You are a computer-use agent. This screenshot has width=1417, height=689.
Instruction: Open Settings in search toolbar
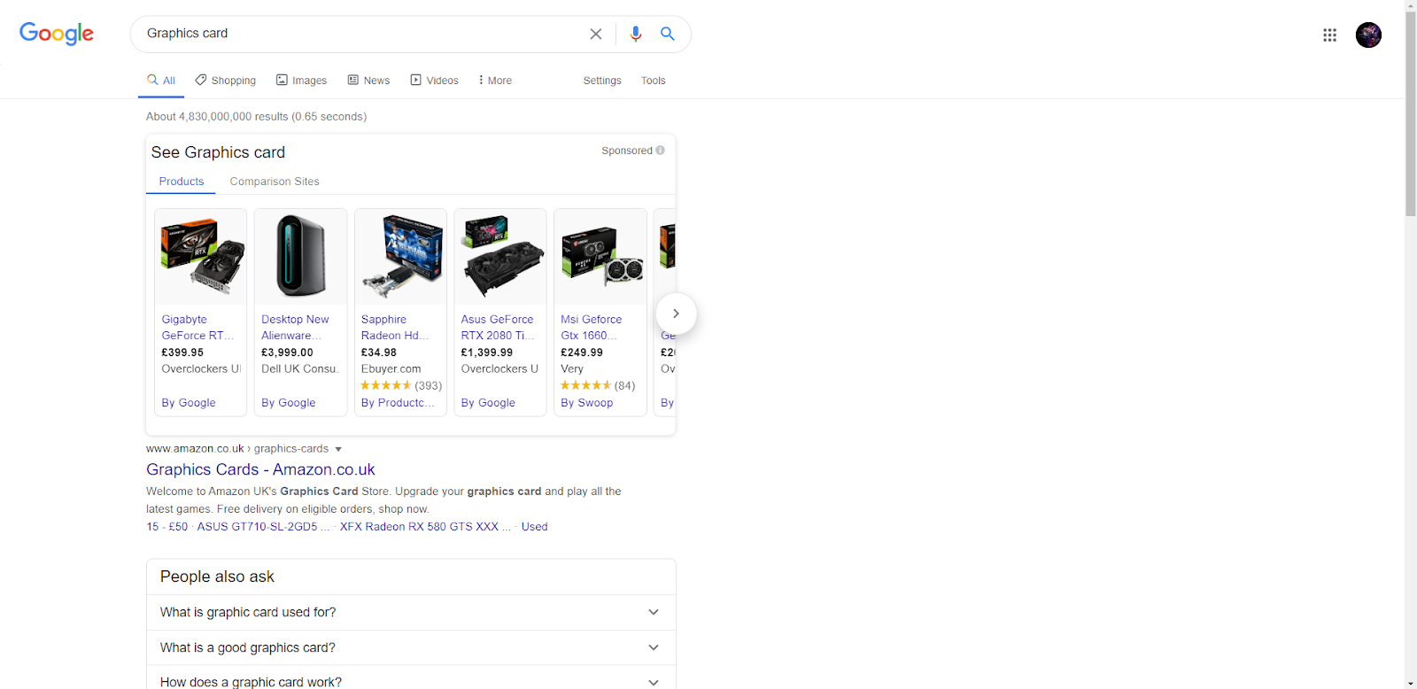point(602,81)
